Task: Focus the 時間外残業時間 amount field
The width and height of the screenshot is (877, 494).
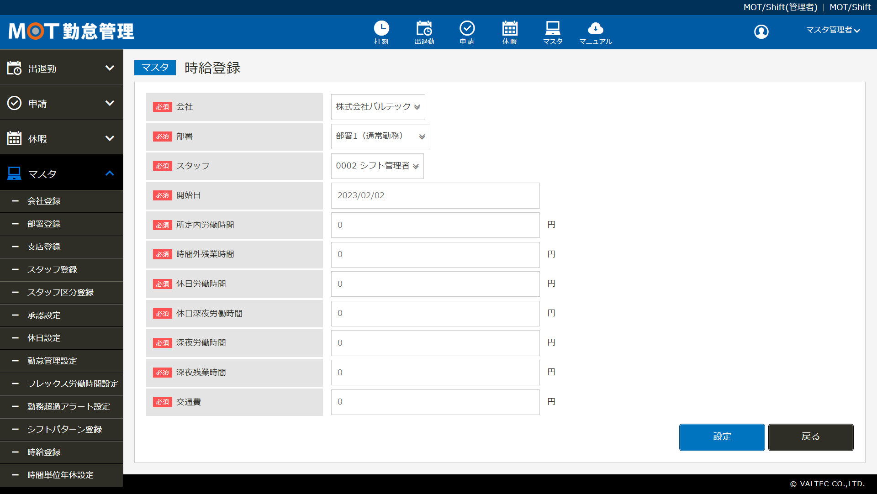Action: (435, 254)
